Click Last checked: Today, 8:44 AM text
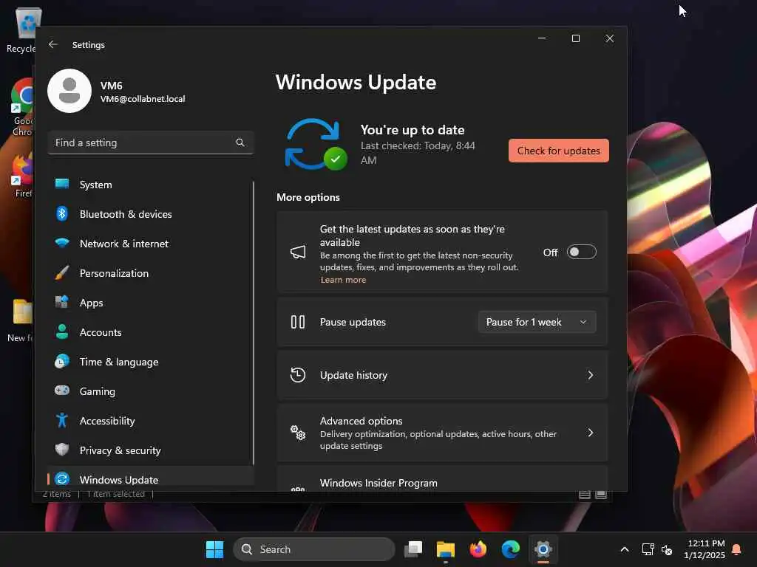757x567 pixels. click(418, 152)
